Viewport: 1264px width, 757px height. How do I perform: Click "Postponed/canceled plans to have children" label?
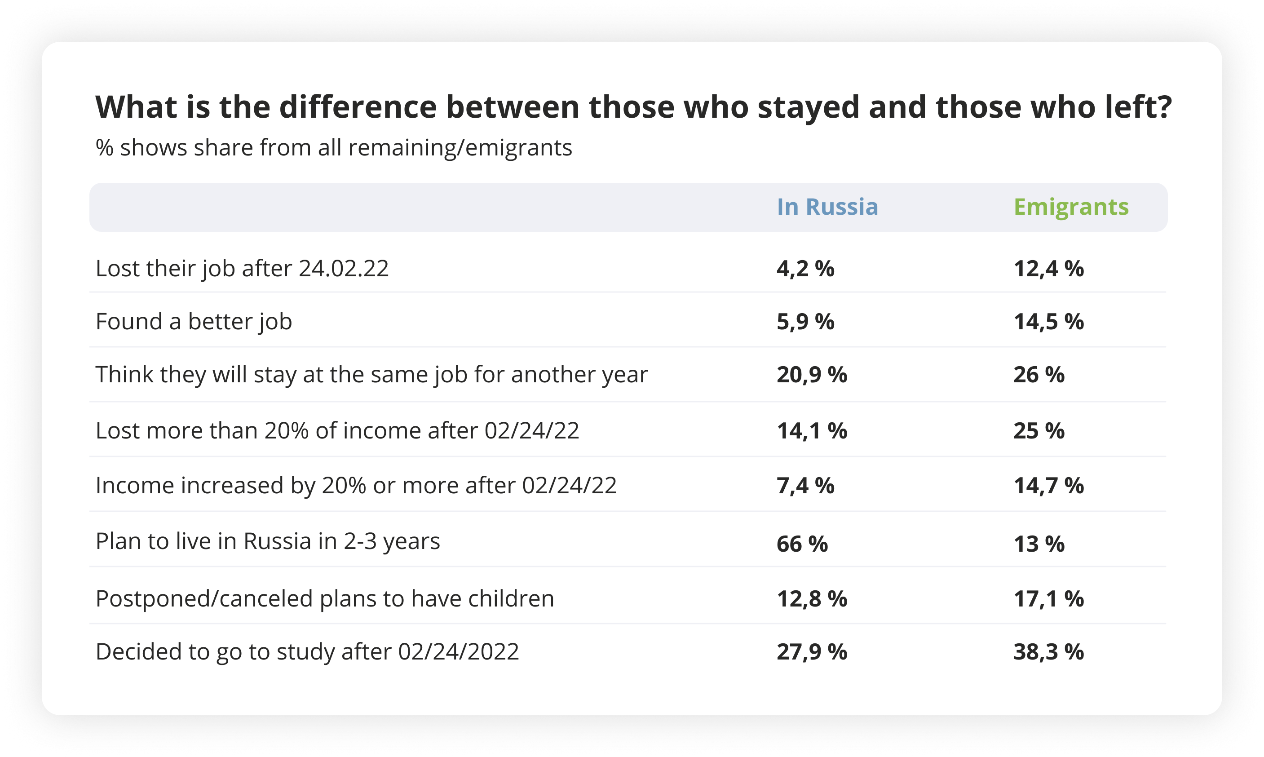click(x=324, y=599)
